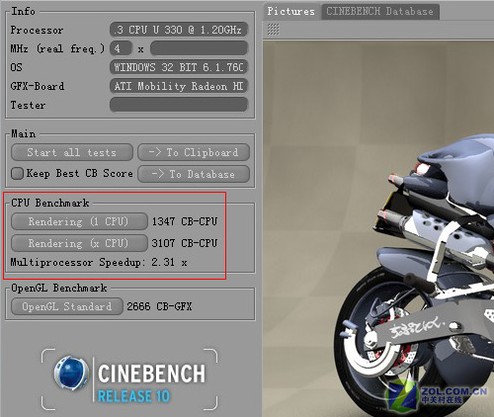Click the GFX-Board field
This screenshot has height=417, width=494.
179,86
